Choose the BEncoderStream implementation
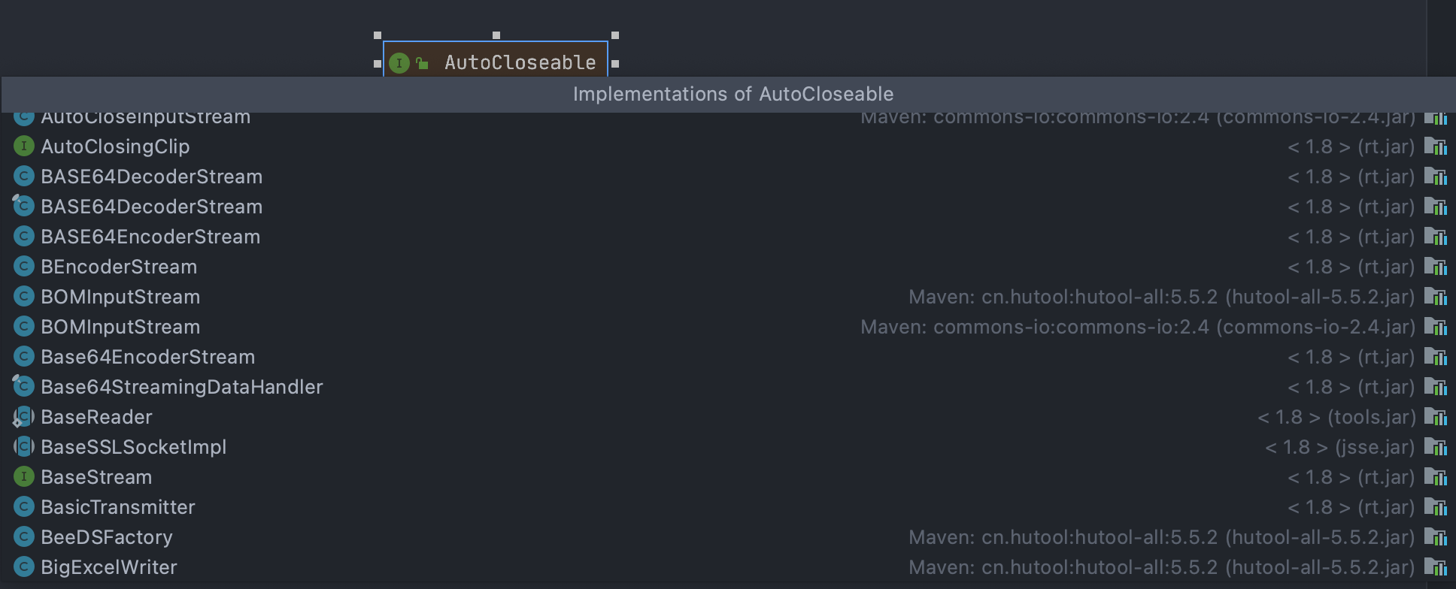The height and width of the screenshot is (589, 1456). 728,267
